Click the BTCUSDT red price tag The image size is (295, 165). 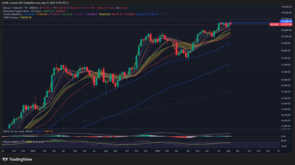point(274,25)
